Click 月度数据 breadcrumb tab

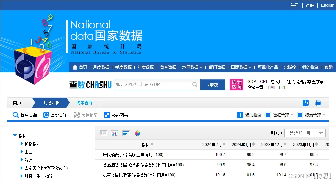[x=51, y=103]
